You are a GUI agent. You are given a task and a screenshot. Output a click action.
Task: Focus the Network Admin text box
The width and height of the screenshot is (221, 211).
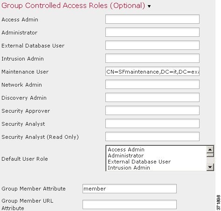pyautogui.click(x=152, y=84)
